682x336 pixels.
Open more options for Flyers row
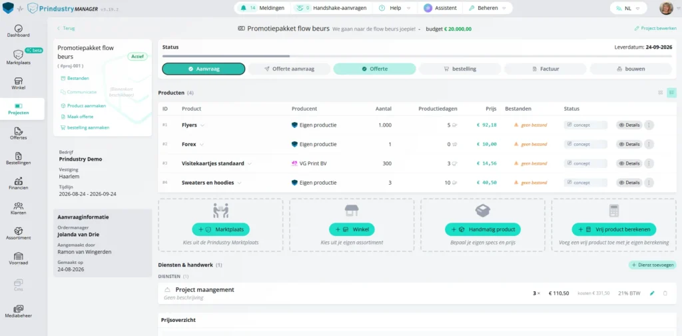(x=649, y=125)
